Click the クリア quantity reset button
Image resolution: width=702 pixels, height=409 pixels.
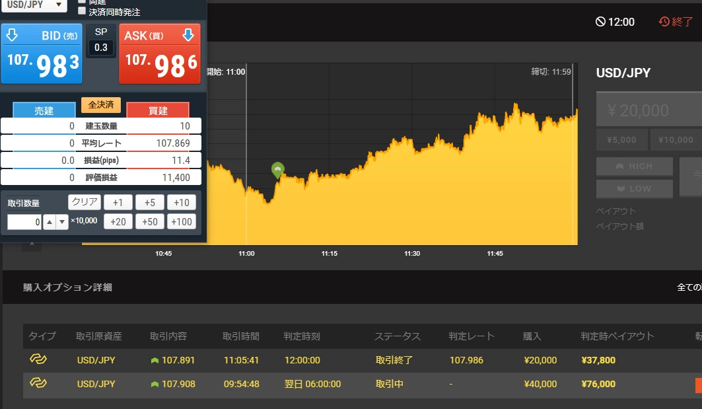pos(85,202)
